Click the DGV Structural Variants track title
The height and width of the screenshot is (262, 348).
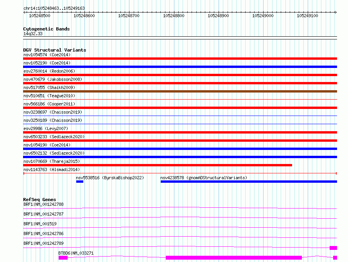pos(55,50)
